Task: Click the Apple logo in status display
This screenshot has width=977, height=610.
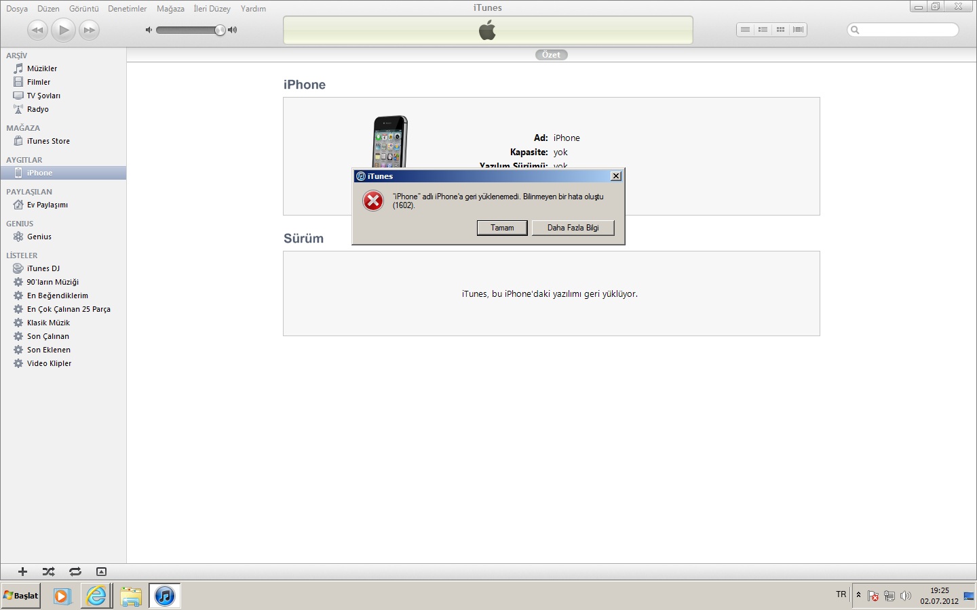Action: (x=488, y=30)
